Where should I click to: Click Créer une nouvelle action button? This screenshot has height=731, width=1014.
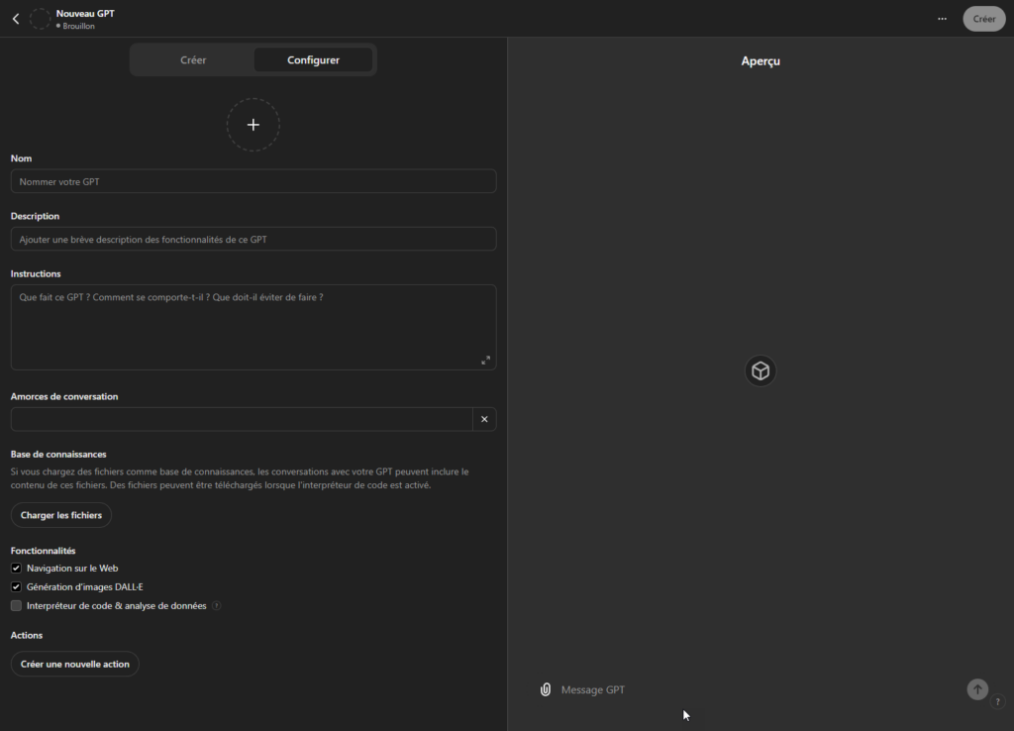coord(75,664)
